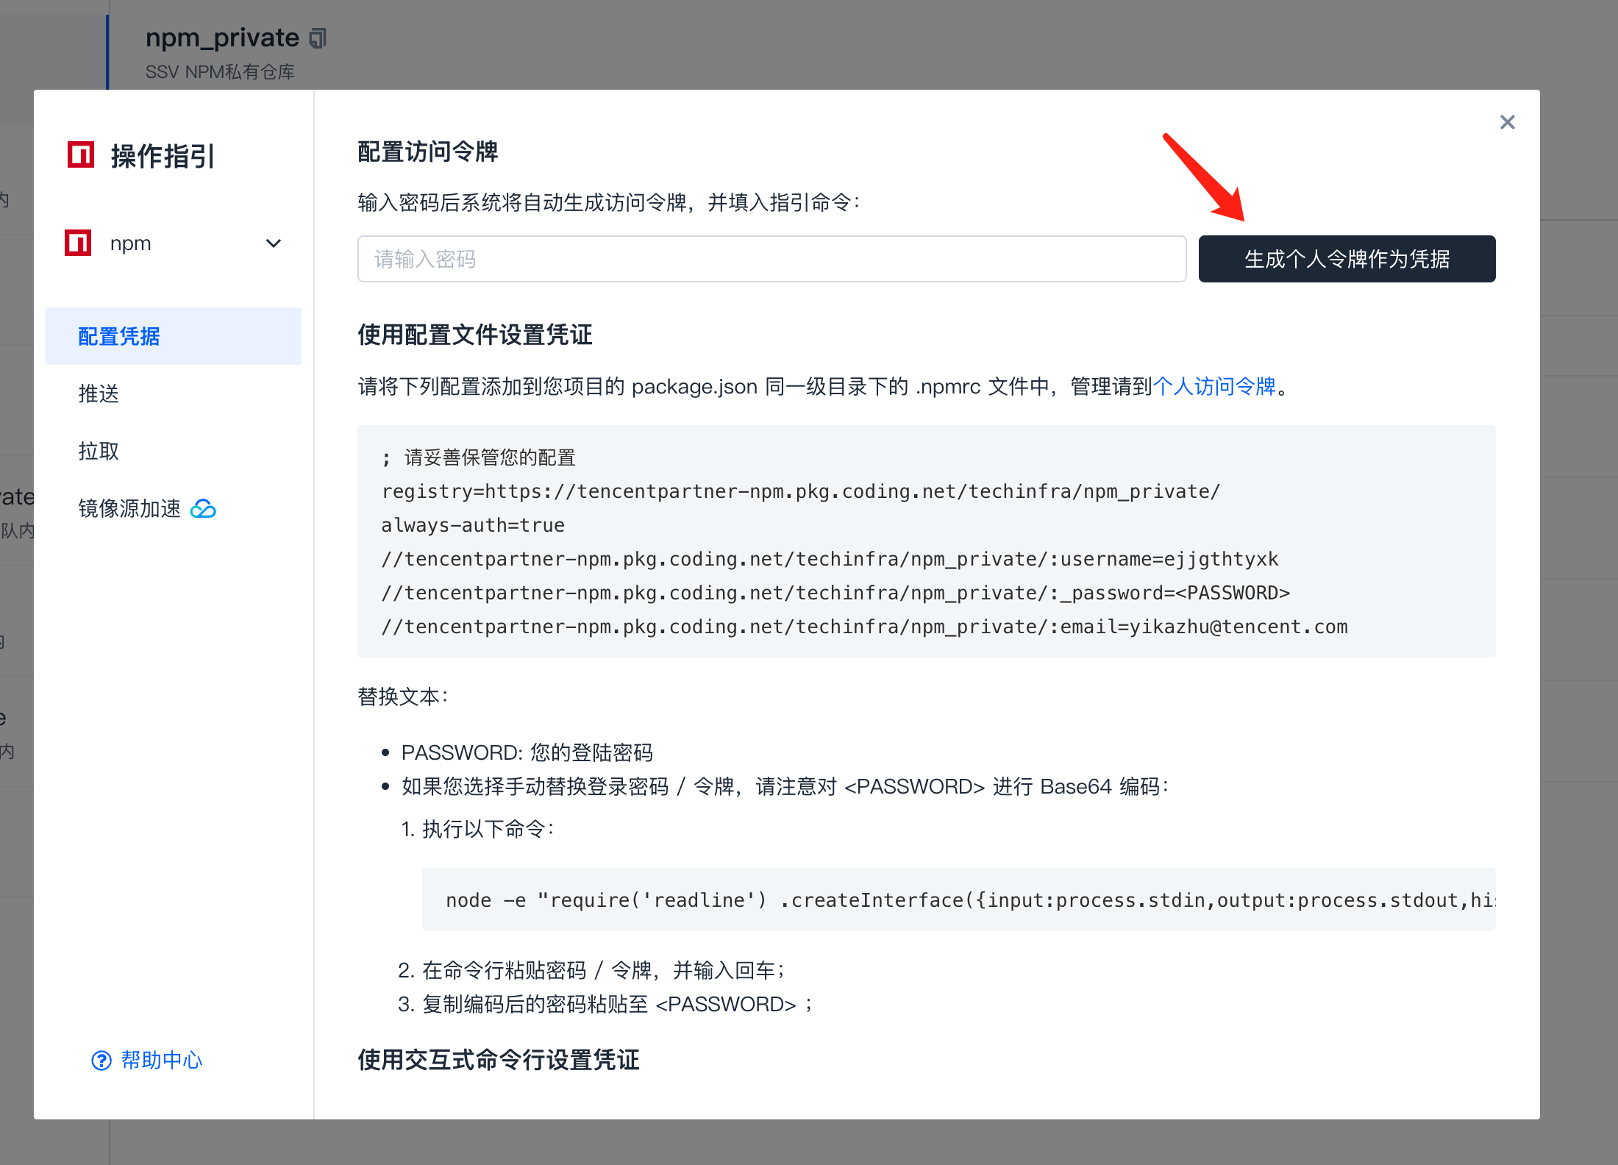
Task: Click the 使用交互式命令行设置凭证 heading
Action: (x=499, y=1060)
